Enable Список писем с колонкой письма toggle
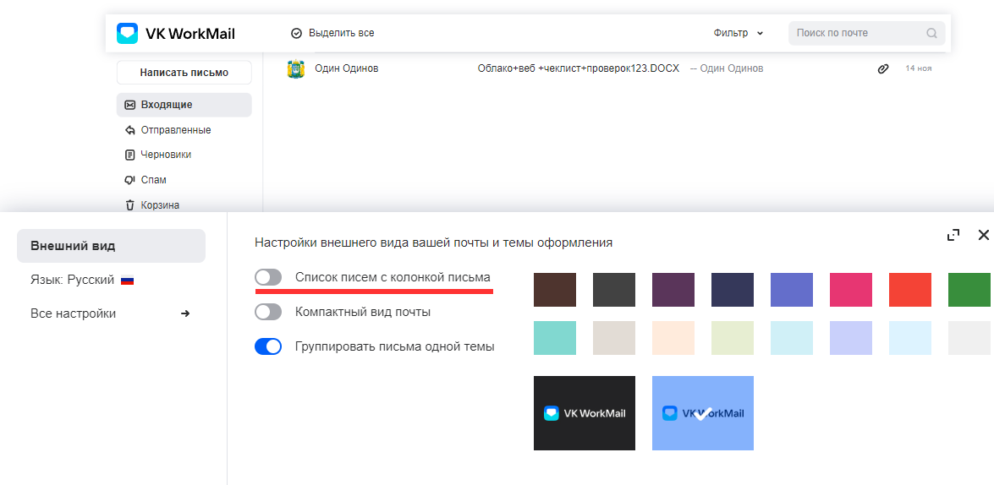 pyautogui.click(x=268, y=277)
